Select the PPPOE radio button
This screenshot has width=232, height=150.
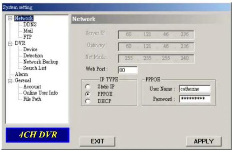[x=88, y=94]
